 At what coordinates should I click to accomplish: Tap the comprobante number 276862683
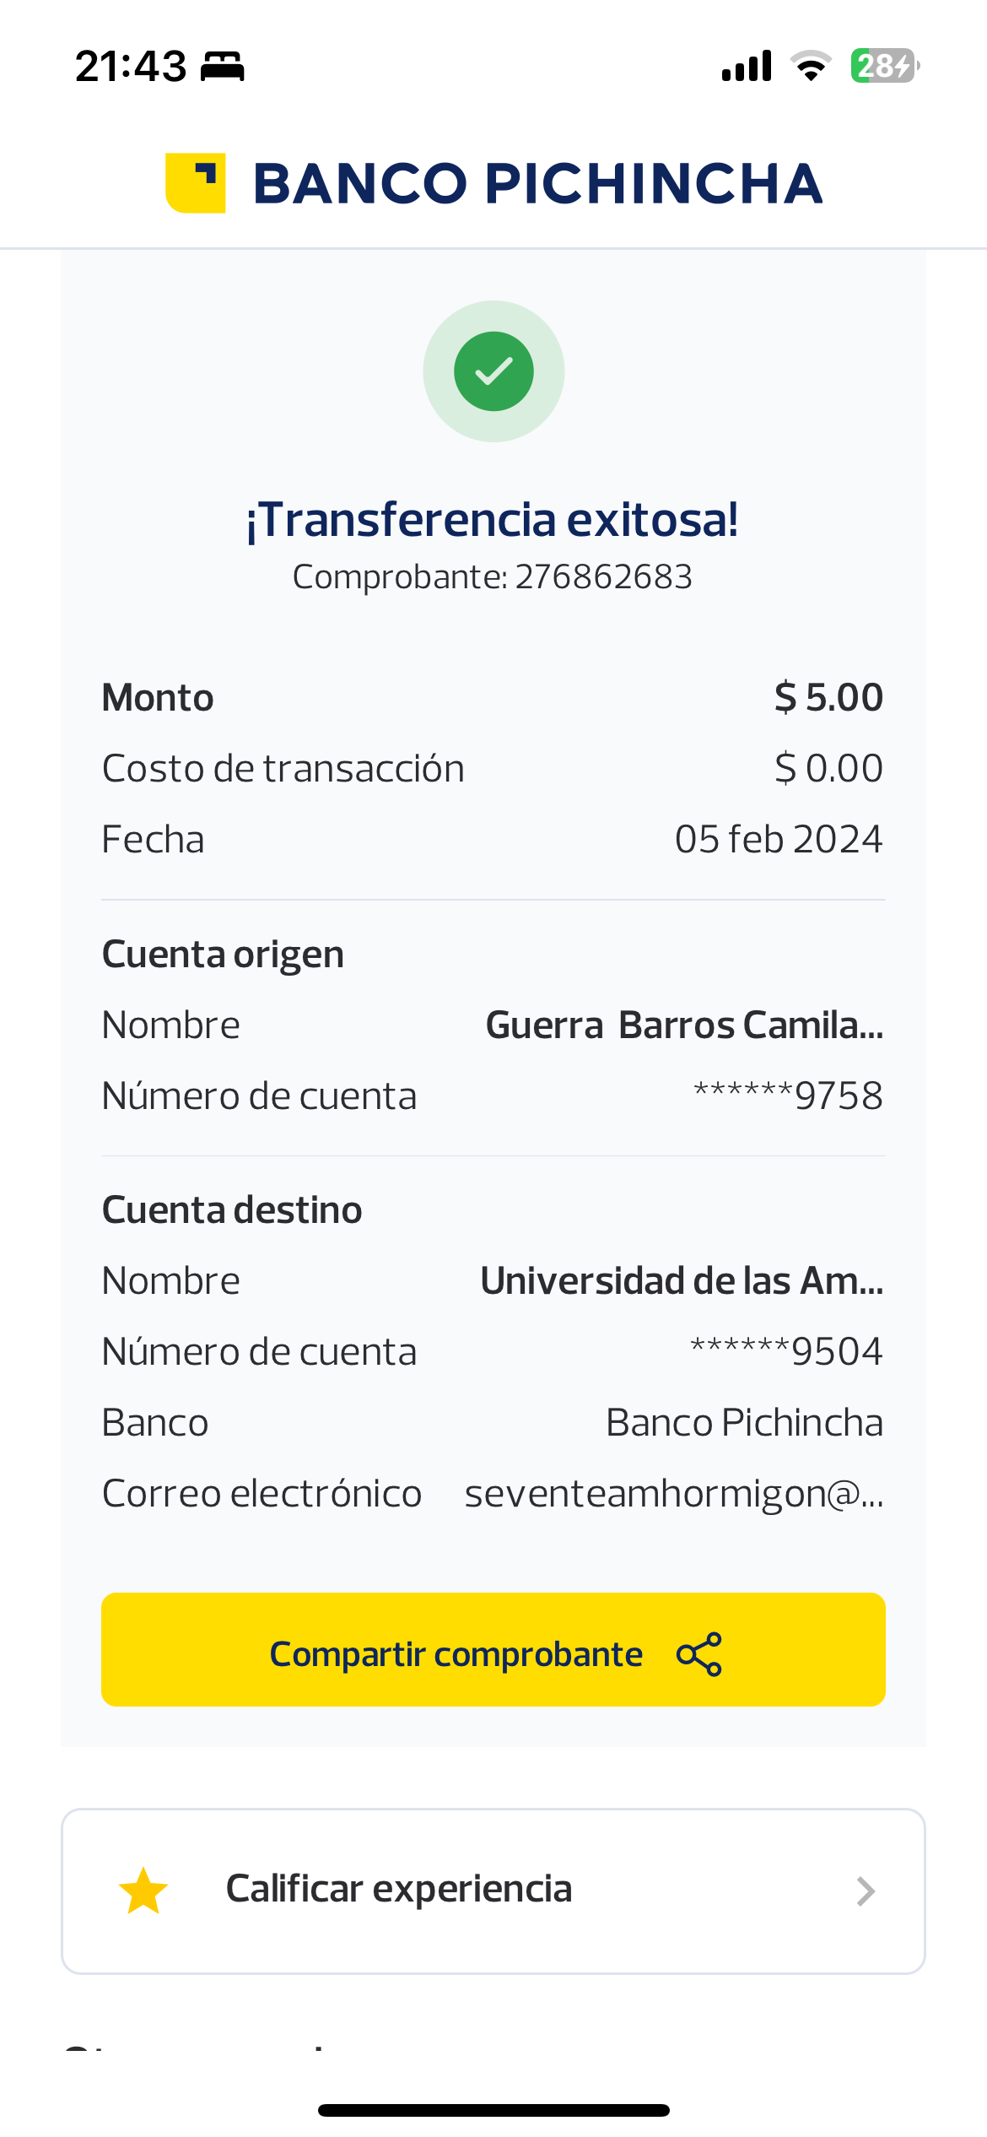(603, 577)
